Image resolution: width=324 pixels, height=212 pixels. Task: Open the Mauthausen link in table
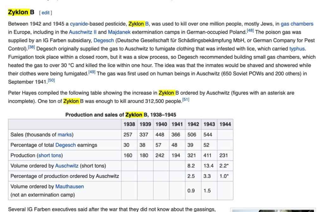point(70,186)
